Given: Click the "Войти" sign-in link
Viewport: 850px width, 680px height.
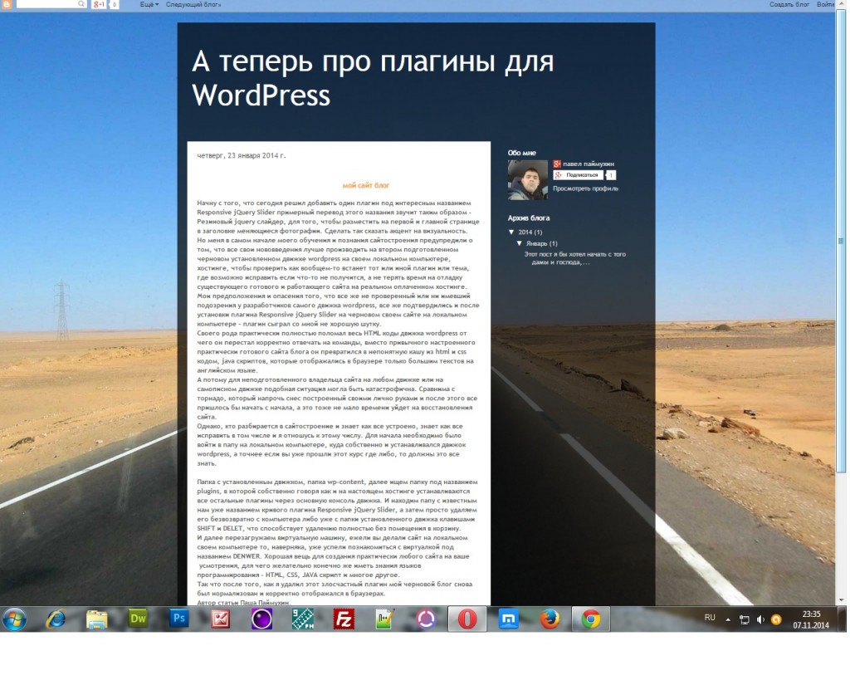Looking at the screenshot, I should tap(825, 4).
